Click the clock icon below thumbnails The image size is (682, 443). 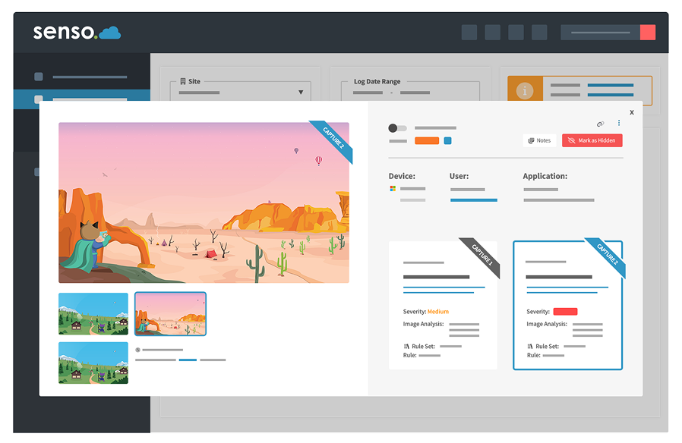coord(137,350)
